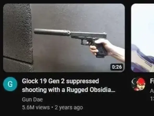Open the second video's channel name 'A'

152,91
